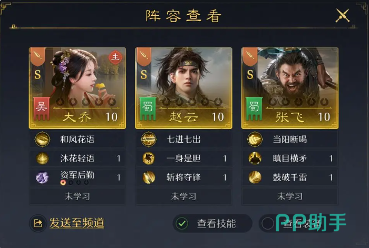Viewport: 369px width, 248px height.
Task: Click the 当阳断喝 skill icon
Action: pos(255,139)
